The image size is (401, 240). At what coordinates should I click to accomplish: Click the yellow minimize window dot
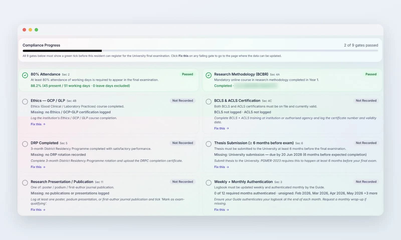click(x=30, y=30)
